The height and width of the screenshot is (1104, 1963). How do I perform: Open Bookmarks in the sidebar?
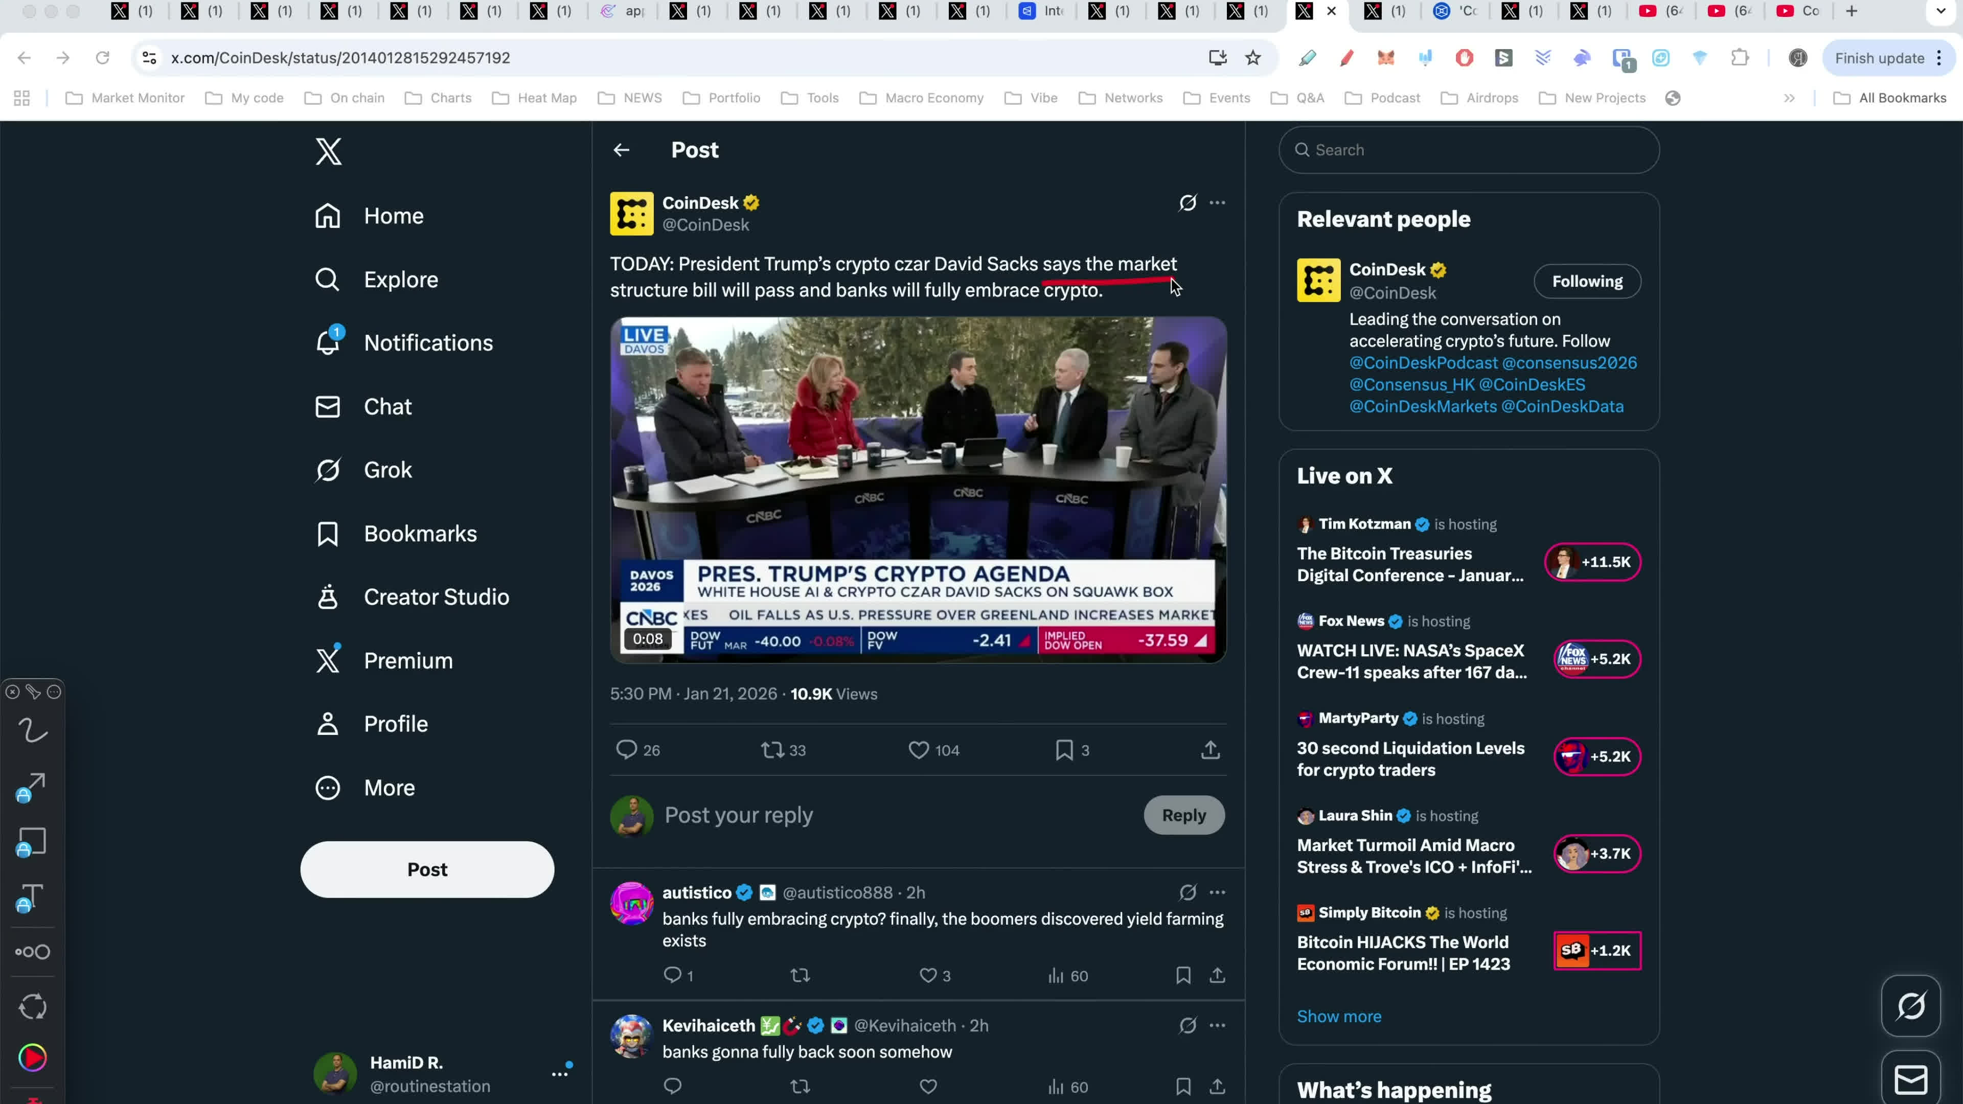click(x=396, y=534)
